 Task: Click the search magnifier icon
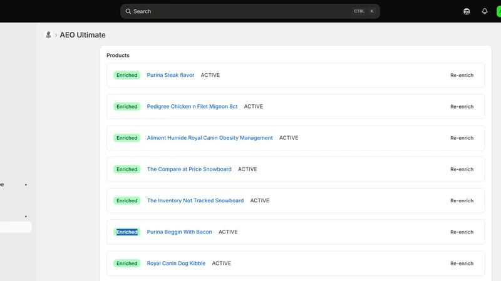128,11
